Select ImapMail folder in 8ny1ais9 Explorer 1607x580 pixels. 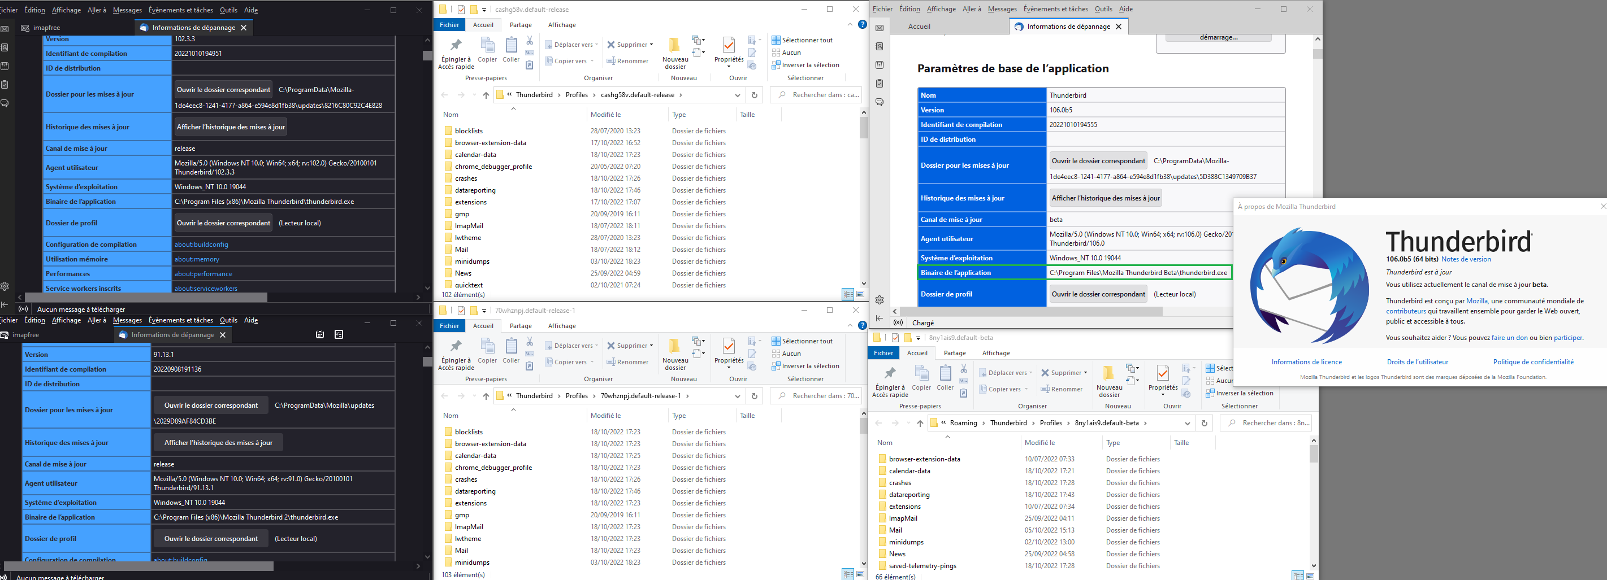tap(903, 518)
